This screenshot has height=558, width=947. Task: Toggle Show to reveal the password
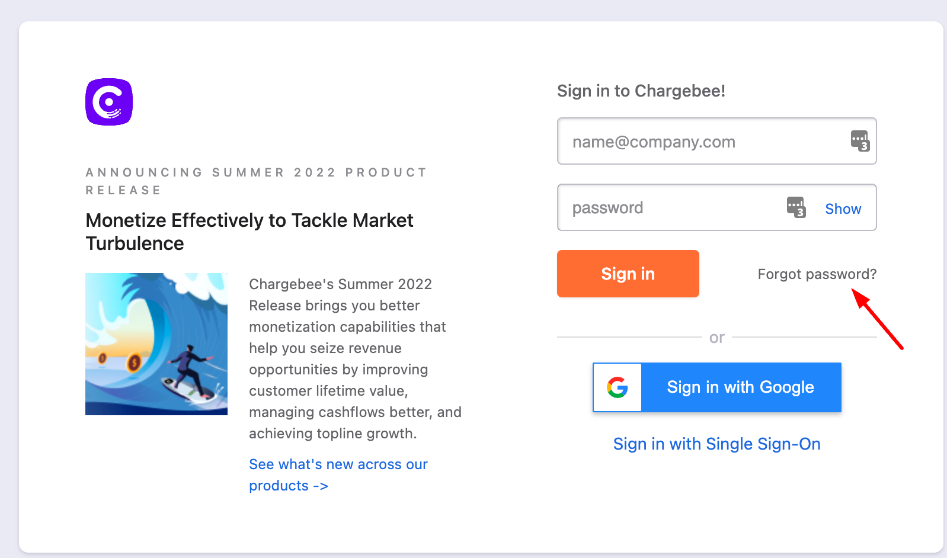coord(843,209)
